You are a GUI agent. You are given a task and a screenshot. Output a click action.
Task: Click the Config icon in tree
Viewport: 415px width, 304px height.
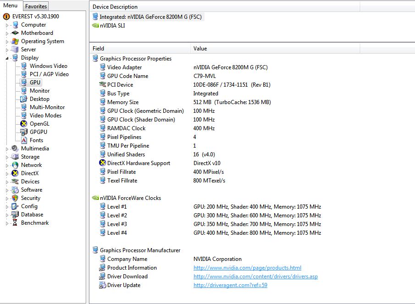click(15, 206)
